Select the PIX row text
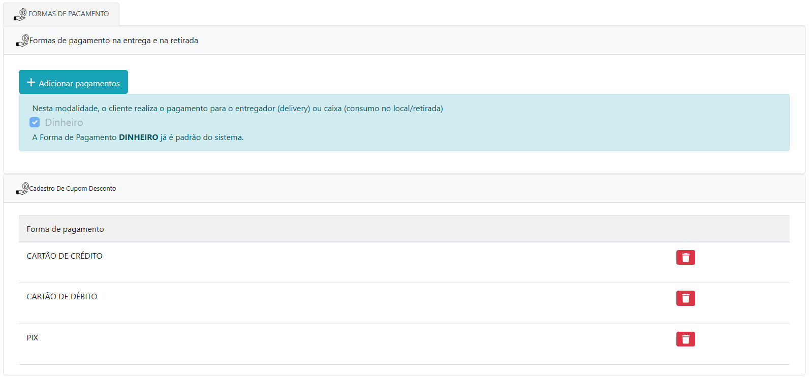This screenshot has width=809, height=385. point(33,338)
